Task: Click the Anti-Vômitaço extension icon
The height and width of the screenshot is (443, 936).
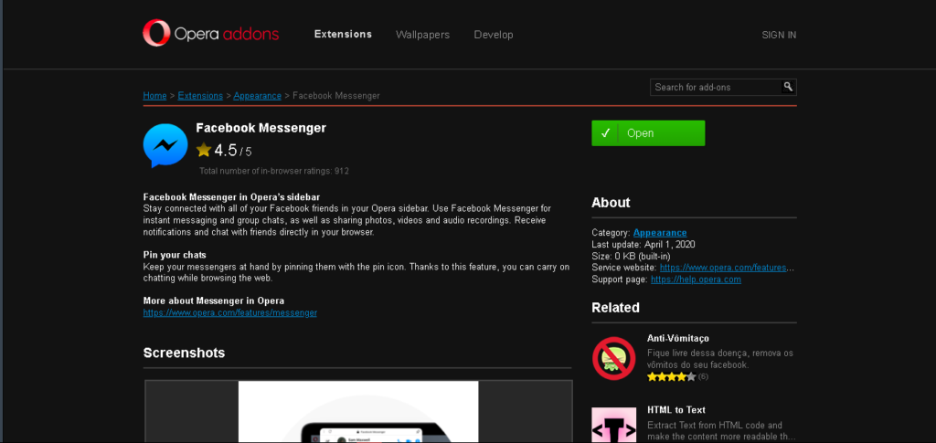Action: point(613,358)
